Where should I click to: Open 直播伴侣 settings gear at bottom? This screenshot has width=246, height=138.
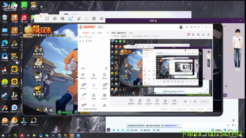pos(195,102)
